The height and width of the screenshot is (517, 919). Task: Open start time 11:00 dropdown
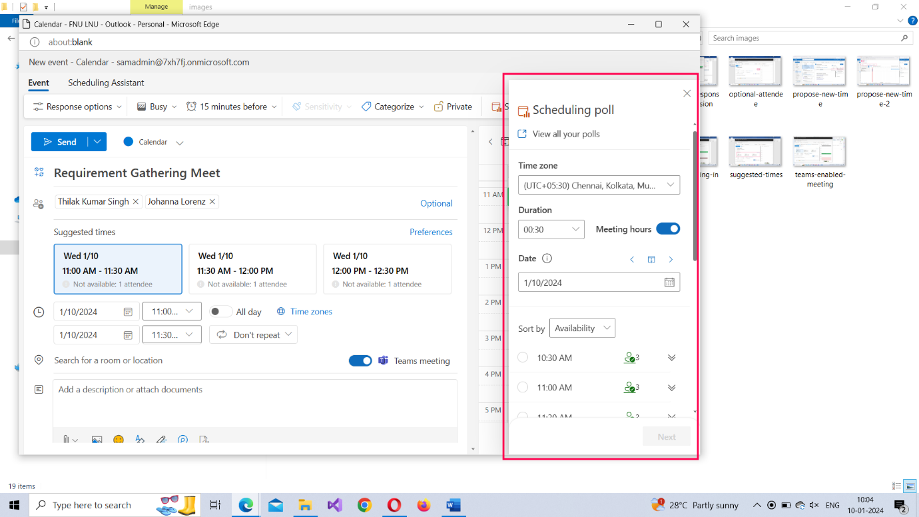pyautogui.click(x=172, y=311)
